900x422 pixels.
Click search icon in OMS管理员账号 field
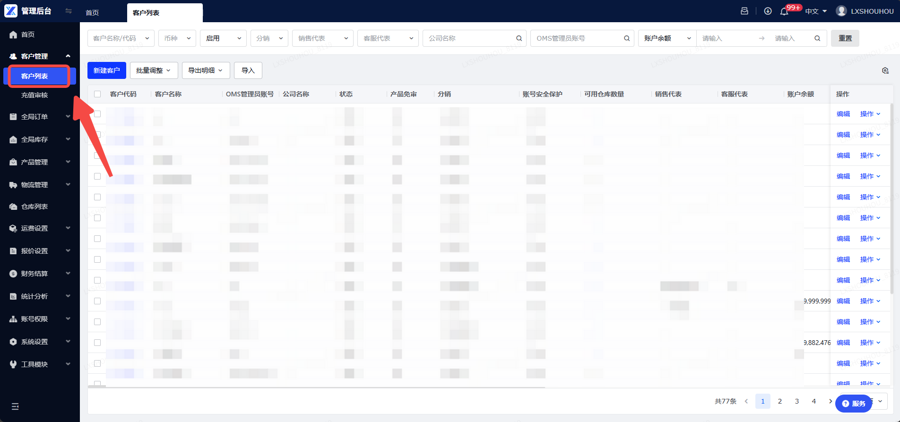pos(627,38)
